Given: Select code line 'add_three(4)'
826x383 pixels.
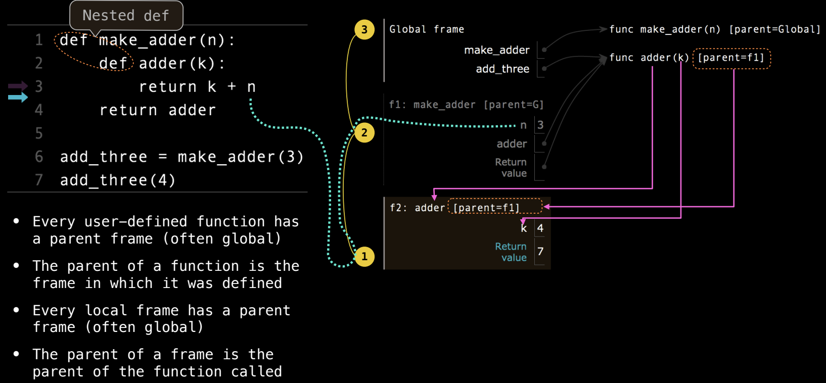Looking at the screenshot, I should tap(118, 180).
